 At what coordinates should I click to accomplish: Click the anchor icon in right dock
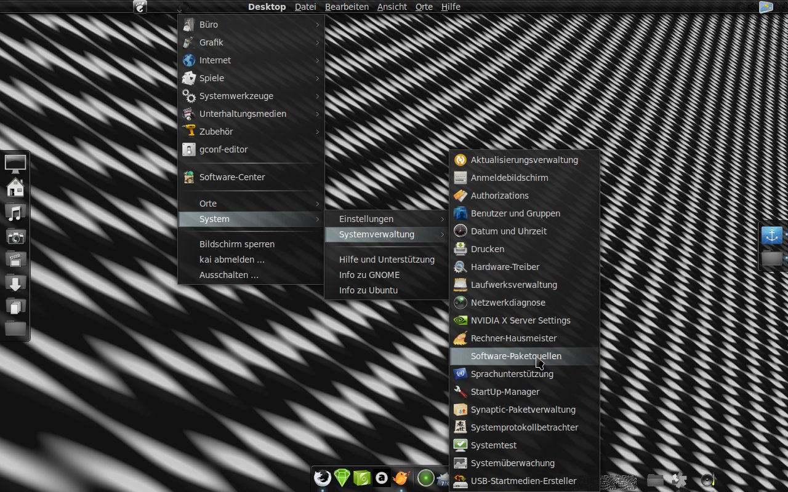[x=772, y=235]
